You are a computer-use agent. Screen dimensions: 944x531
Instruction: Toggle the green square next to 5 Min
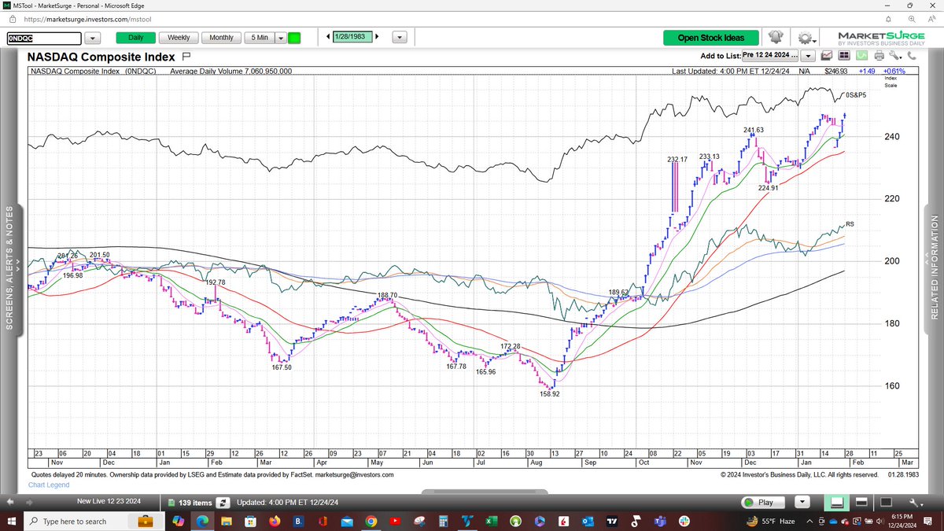tap(294, 38)
